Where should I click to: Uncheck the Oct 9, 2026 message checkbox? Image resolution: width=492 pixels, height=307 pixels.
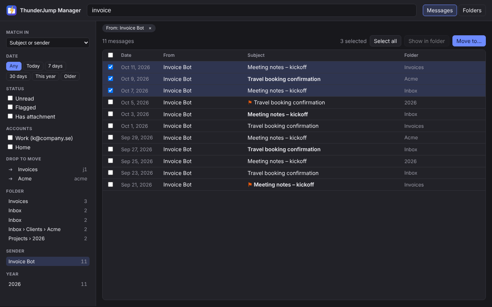click(x=111, y=79)
